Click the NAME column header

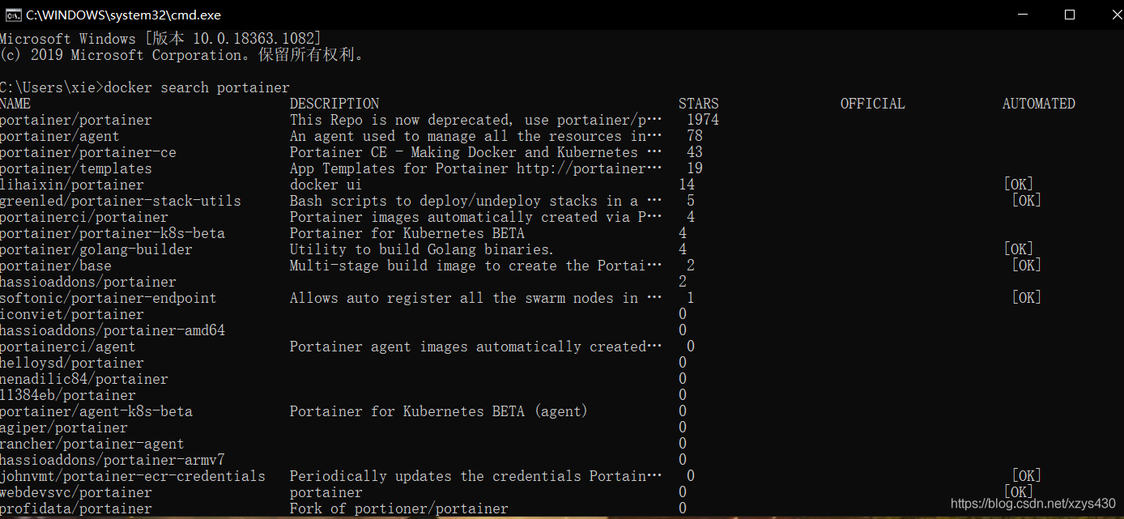[15, 104]
